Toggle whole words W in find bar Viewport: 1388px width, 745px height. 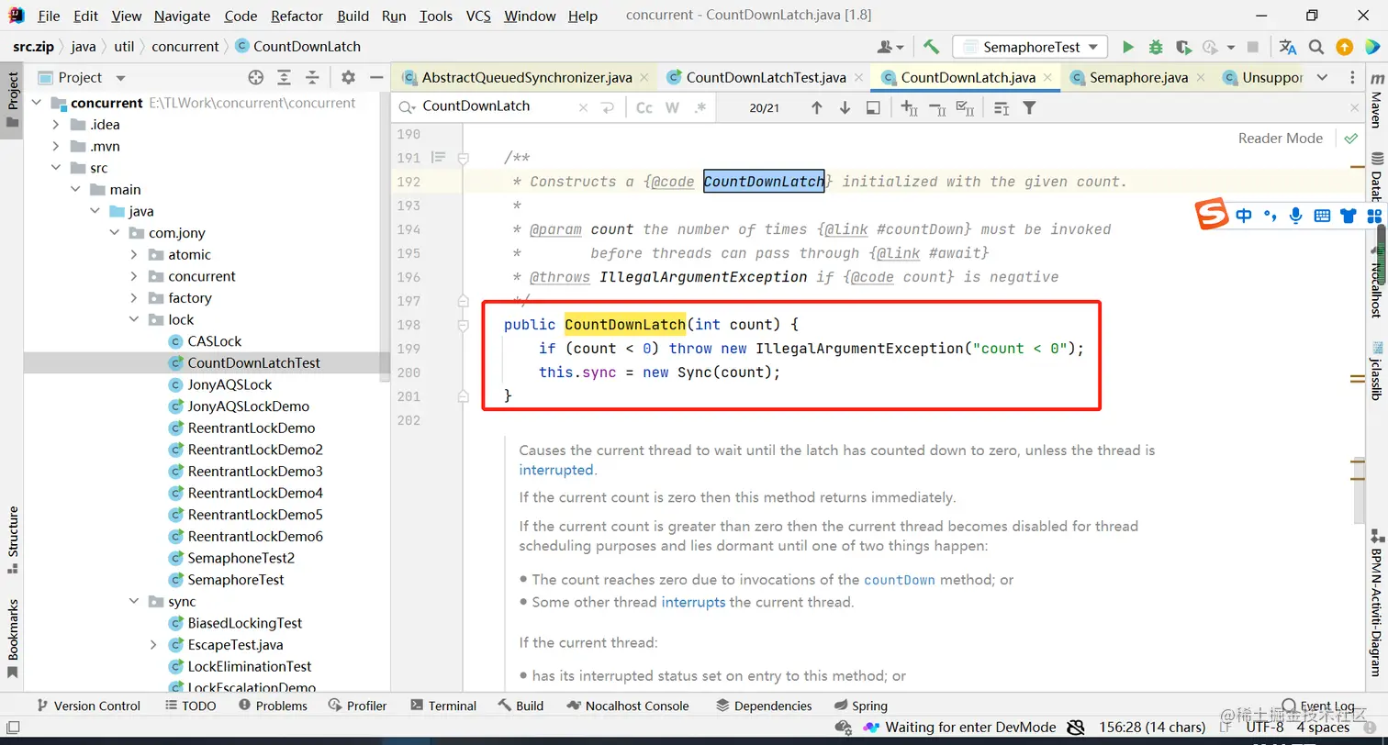(672, 108)
